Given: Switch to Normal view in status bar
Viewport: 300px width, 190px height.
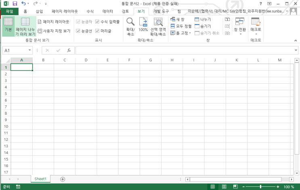Looking at the screenshot, I should [x=212, y=186].
